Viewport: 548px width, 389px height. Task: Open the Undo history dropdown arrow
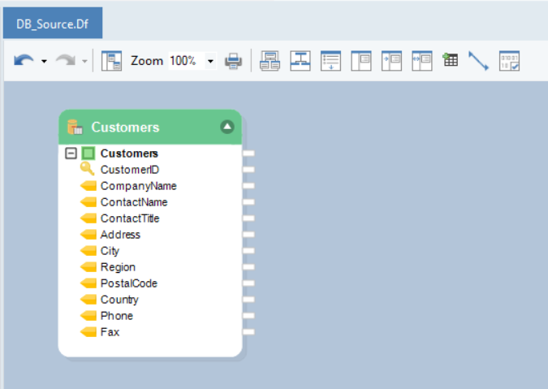(44, 62)
